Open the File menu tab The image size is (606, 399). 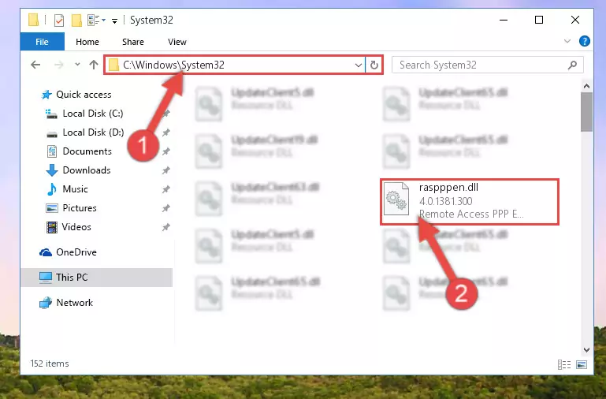[42, 42]
